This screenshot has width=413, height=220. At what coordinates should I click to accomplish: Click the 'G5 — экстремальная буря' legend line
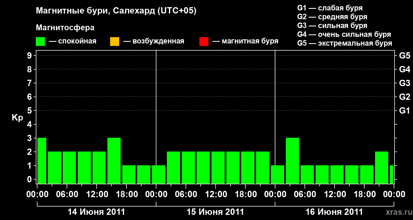344,43
